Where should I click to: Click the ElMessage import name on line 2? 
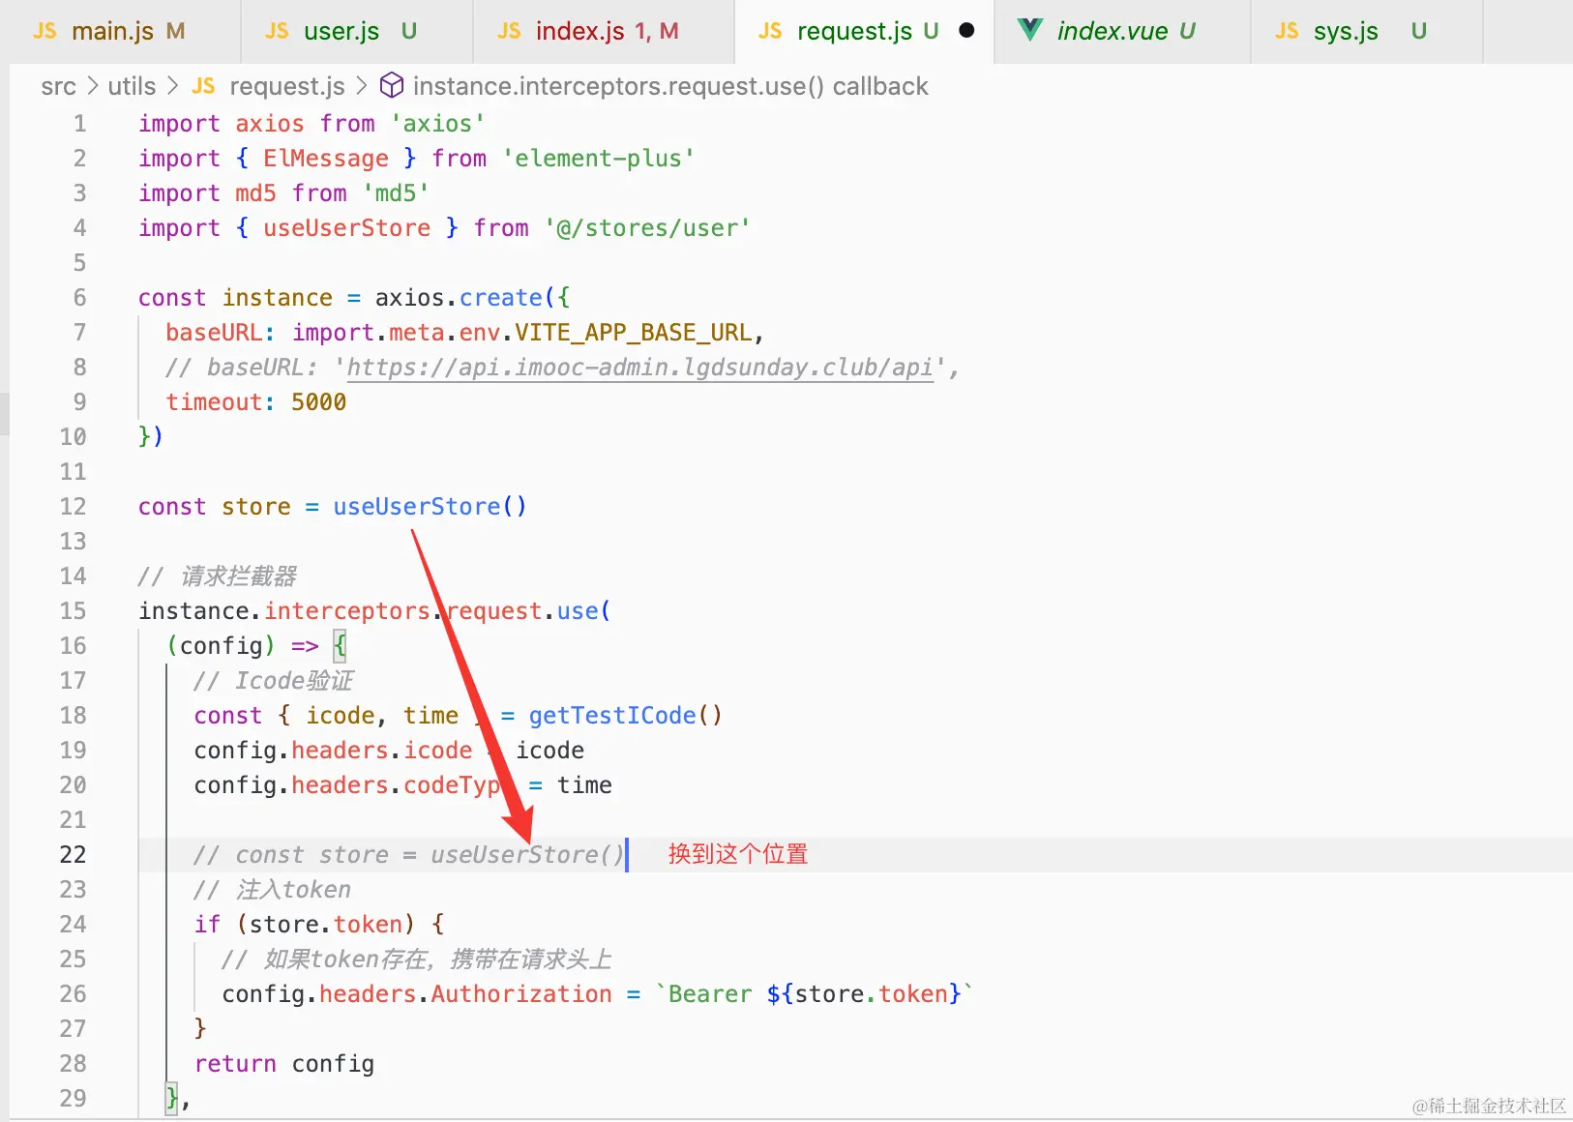pyautogui.click(x=326, y=159)
